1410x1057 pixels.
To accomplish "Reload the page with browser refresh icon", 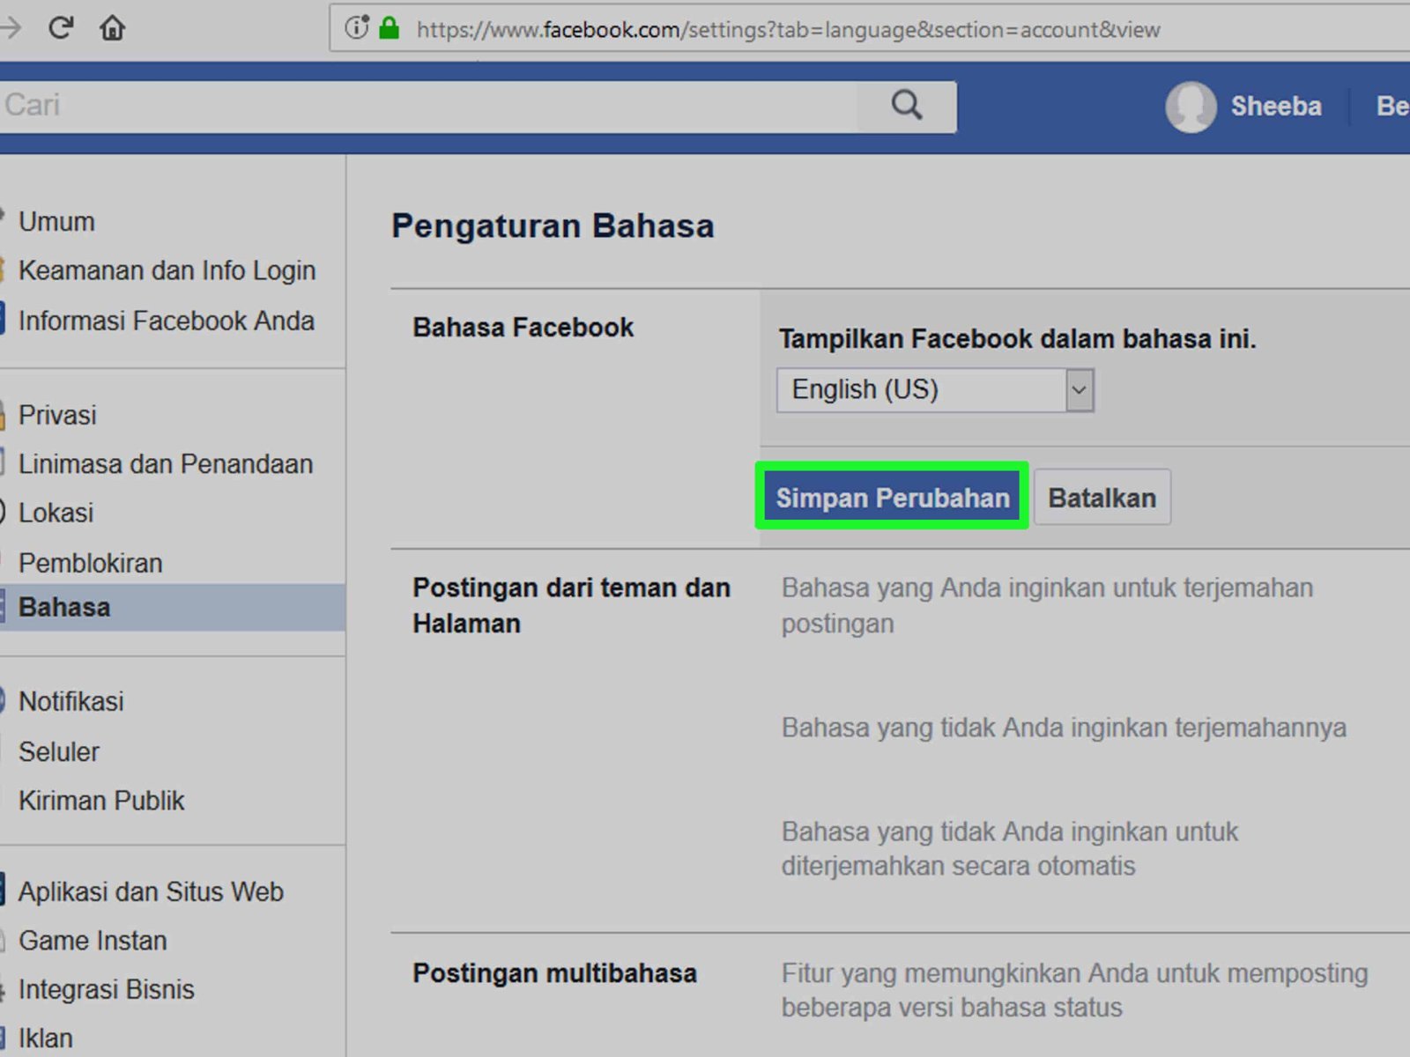I will pos(61,28).
